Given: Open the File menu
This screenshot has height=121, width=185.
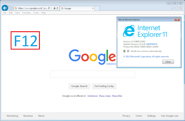Looking at the screenshot, I should pos(5,13).
